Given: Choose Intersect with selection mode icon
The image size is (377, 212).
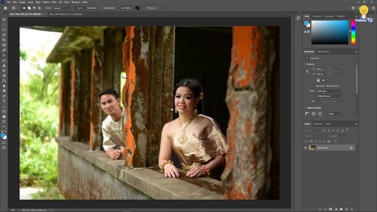Looking at the screenshot, I should coord(39,8).
